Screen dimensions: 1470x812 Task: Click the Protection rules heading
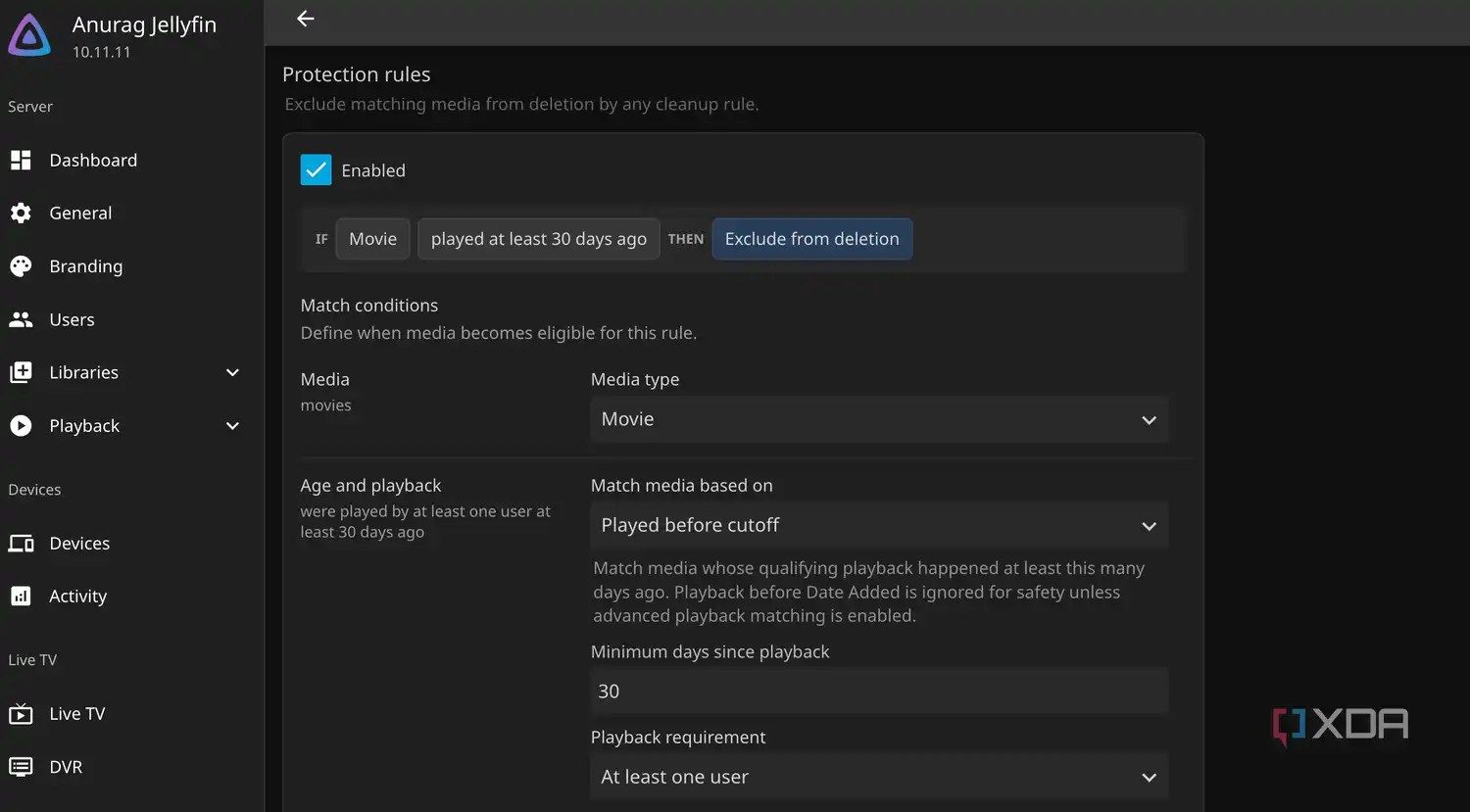[357, 74]
